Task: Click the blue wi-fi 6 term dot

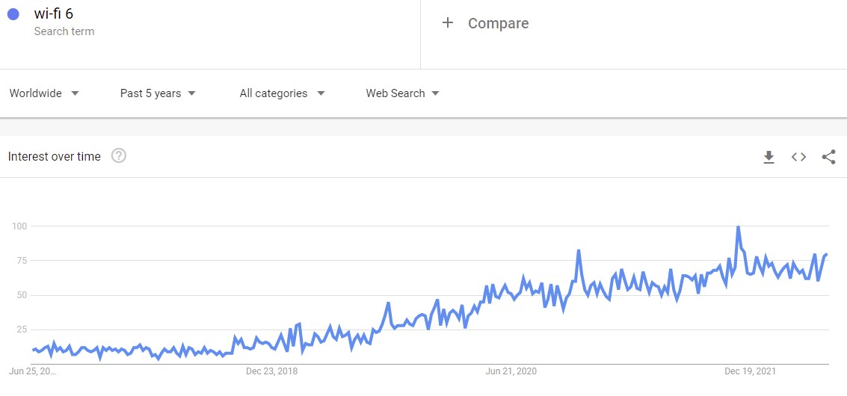Action: [13, 14]
